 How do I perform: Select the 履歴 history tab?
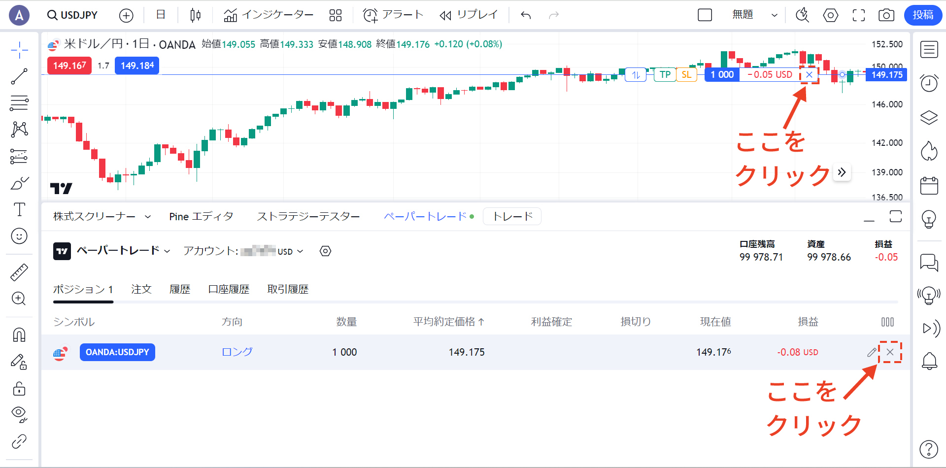point(180,290)
